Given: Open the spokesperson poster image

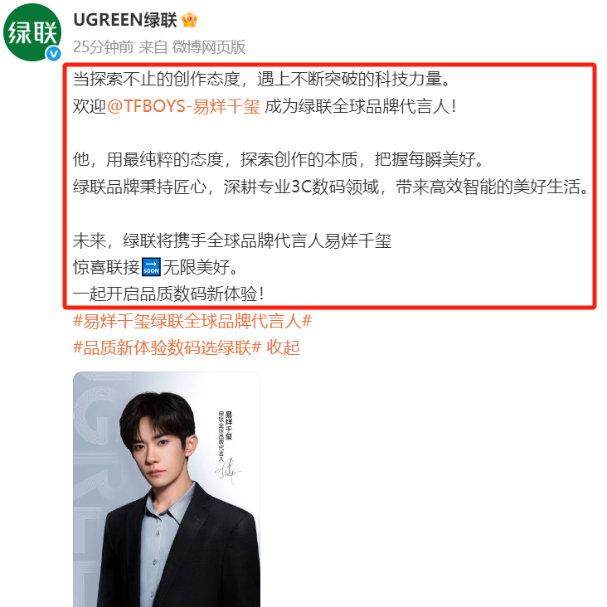Looking at the screenshot, I should [x=167, y=489].
